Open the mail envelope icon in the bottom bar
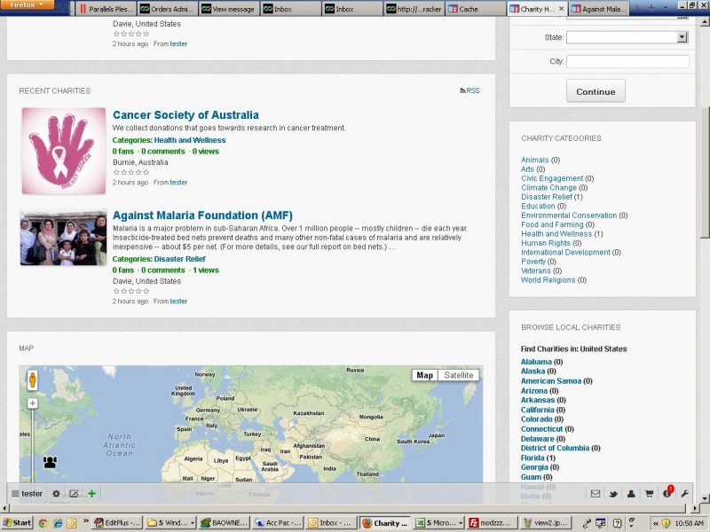This screenshot has width=710, height=532. (596, 494)
